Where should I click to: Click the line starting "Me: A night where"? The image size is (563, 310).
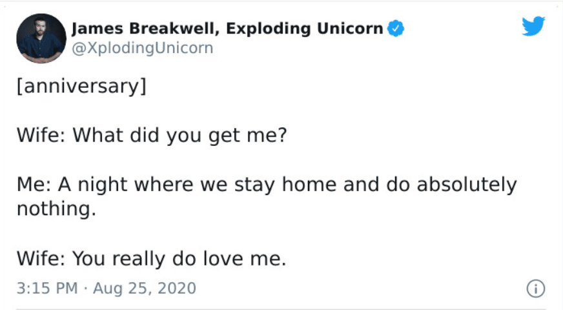(x=266, y=185)
